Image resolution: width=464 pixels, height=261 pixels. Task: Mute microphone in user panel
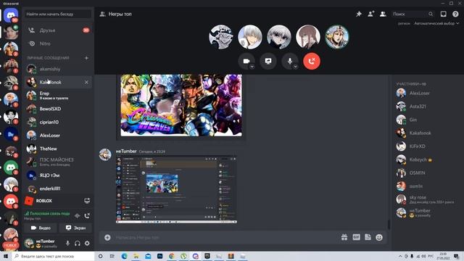(x=67, y=244)
